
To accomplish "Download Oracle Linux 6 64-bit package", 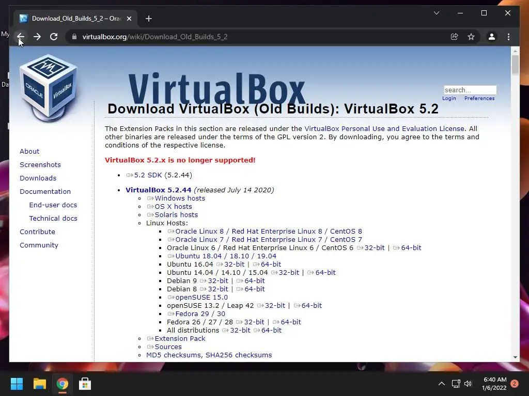I will click(x=411, y=248).
